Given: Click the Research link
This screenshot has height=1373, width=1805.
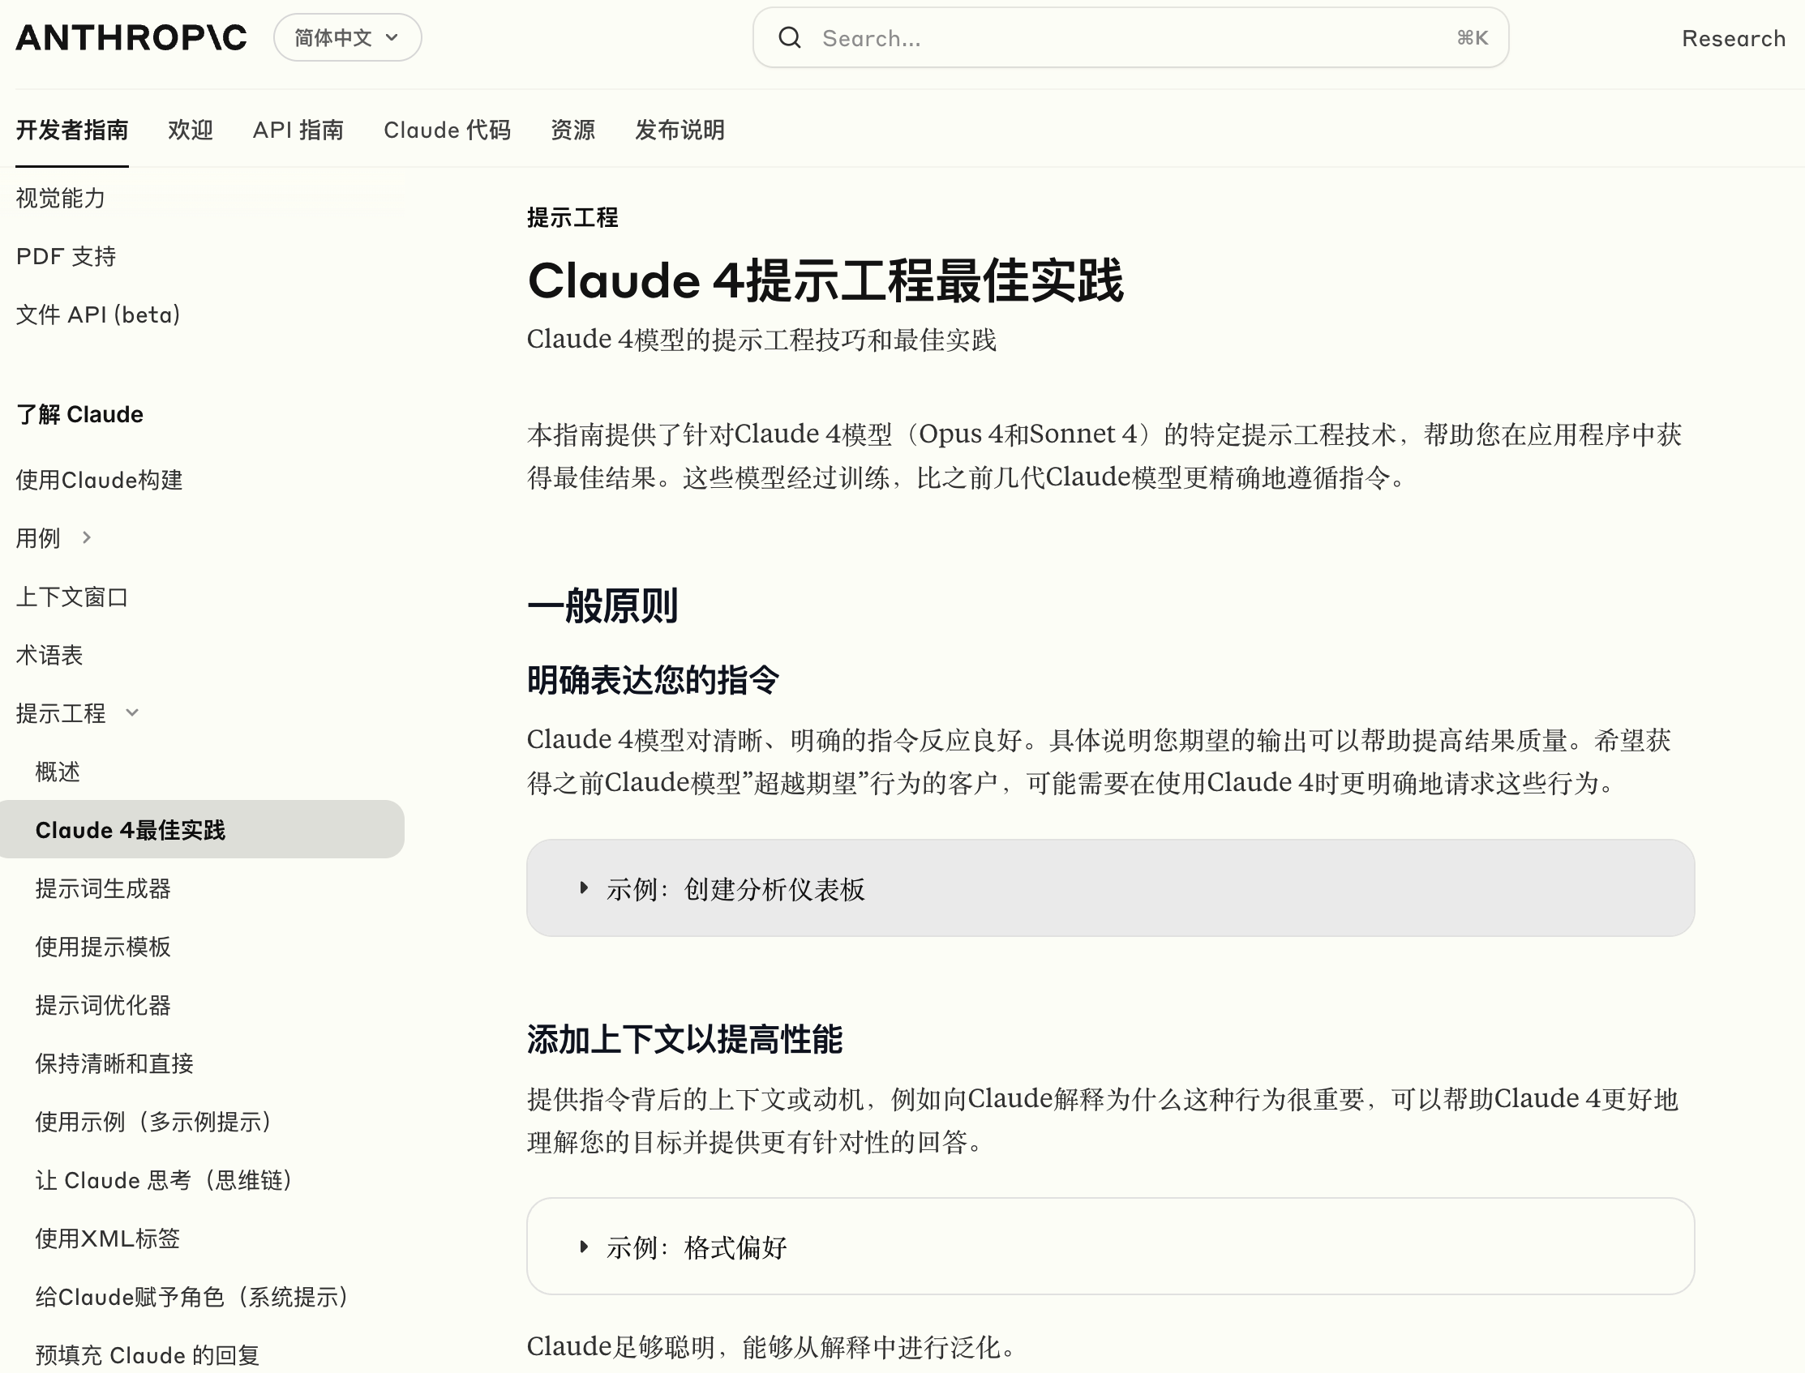Looking at the screenshot, I should pyautogui.click(x=1732, y=37).
